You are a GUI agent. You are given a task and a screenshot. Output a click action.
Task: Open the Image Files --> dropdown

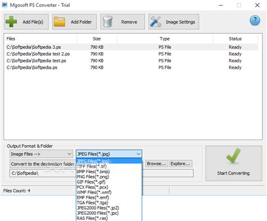tap(41, 154)
